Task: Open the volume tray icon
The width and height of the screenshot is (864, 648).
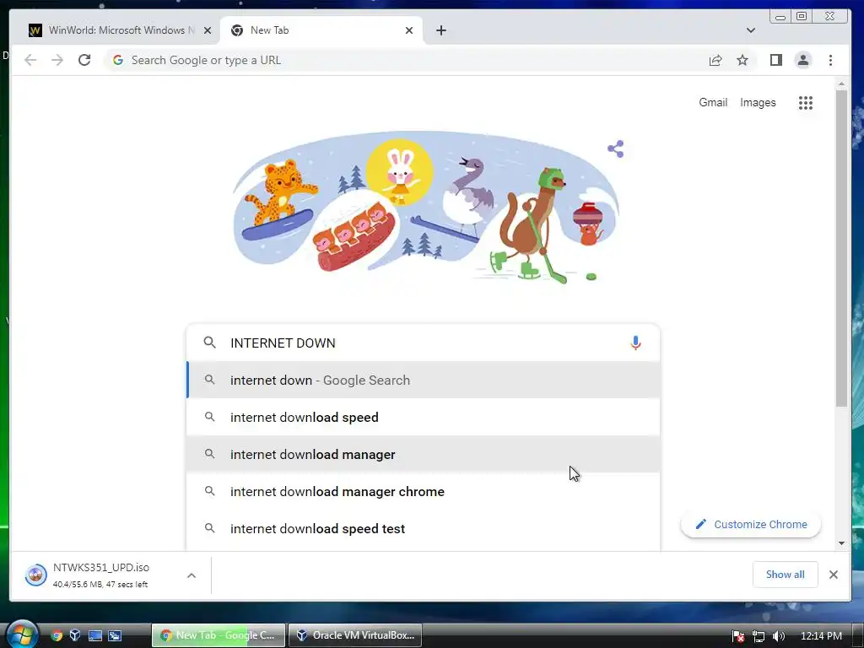Action: tap(778, 636)
